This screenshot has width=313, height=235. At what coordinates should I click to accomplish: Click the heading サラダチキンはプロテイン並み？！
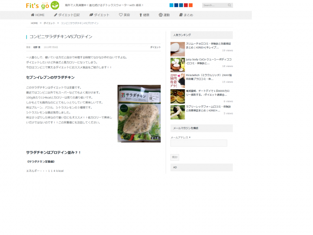[53, 152]
